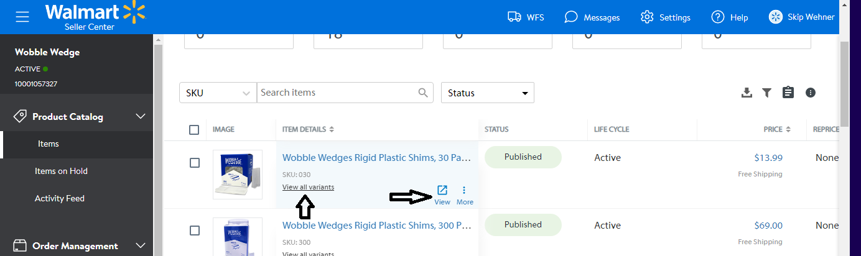861x256 pixels.
Task: View all variants for SKU 030
Action: point(308,187)
